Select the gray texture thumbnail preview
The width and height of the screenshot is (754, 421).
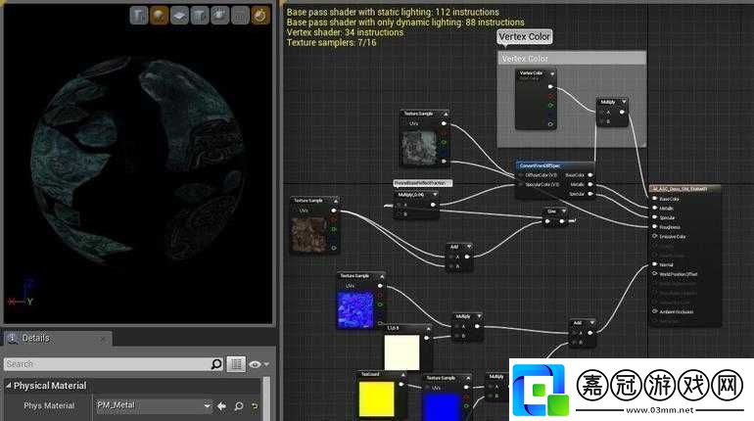pos(419,148)
